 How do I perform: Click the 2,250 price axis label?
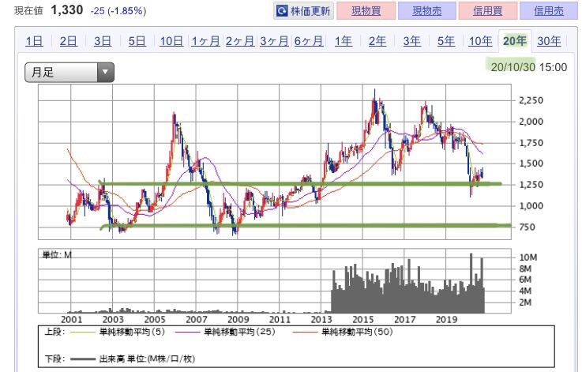531,100
